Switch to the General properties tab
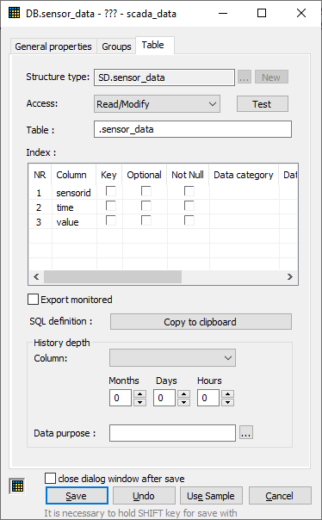322x520 pixels. 53,46
